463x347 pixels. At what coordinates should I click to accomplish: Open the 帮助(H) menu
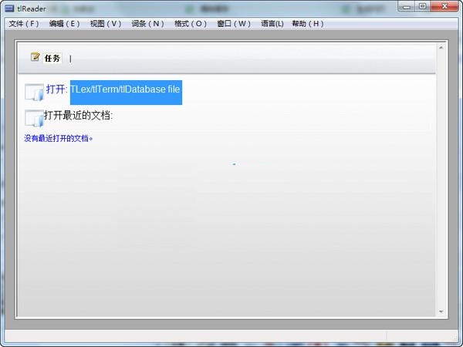click(307, 23)
